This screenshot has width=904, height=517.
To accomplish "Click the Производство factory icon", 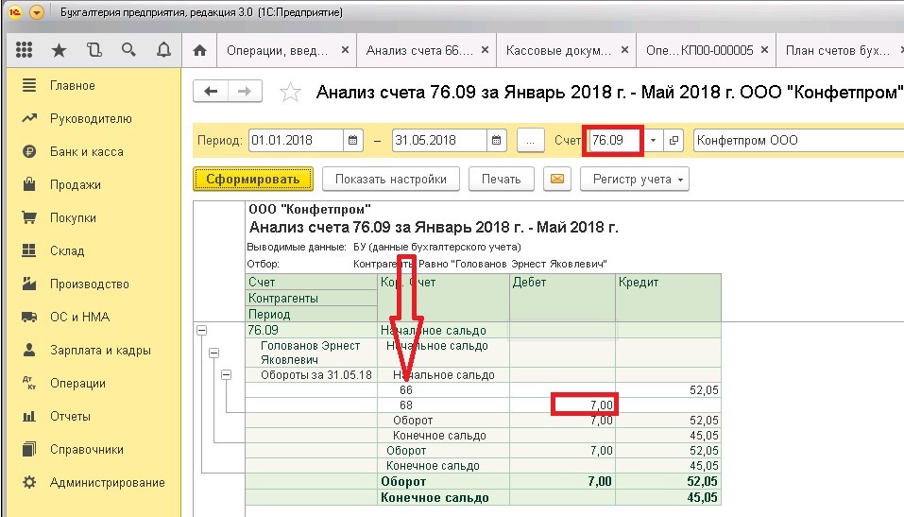I will pyautogui.click(x=29, y=284).
